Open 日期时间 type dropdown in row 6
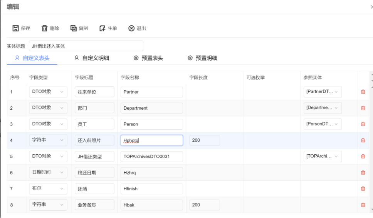Image resolution: width=373 pixels, height=218 pixels. pyautogui.click(x=48, y=172)
